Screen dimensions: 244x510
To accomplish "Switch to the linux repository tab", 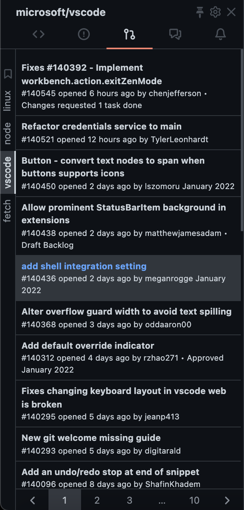I will coord(8,101).
